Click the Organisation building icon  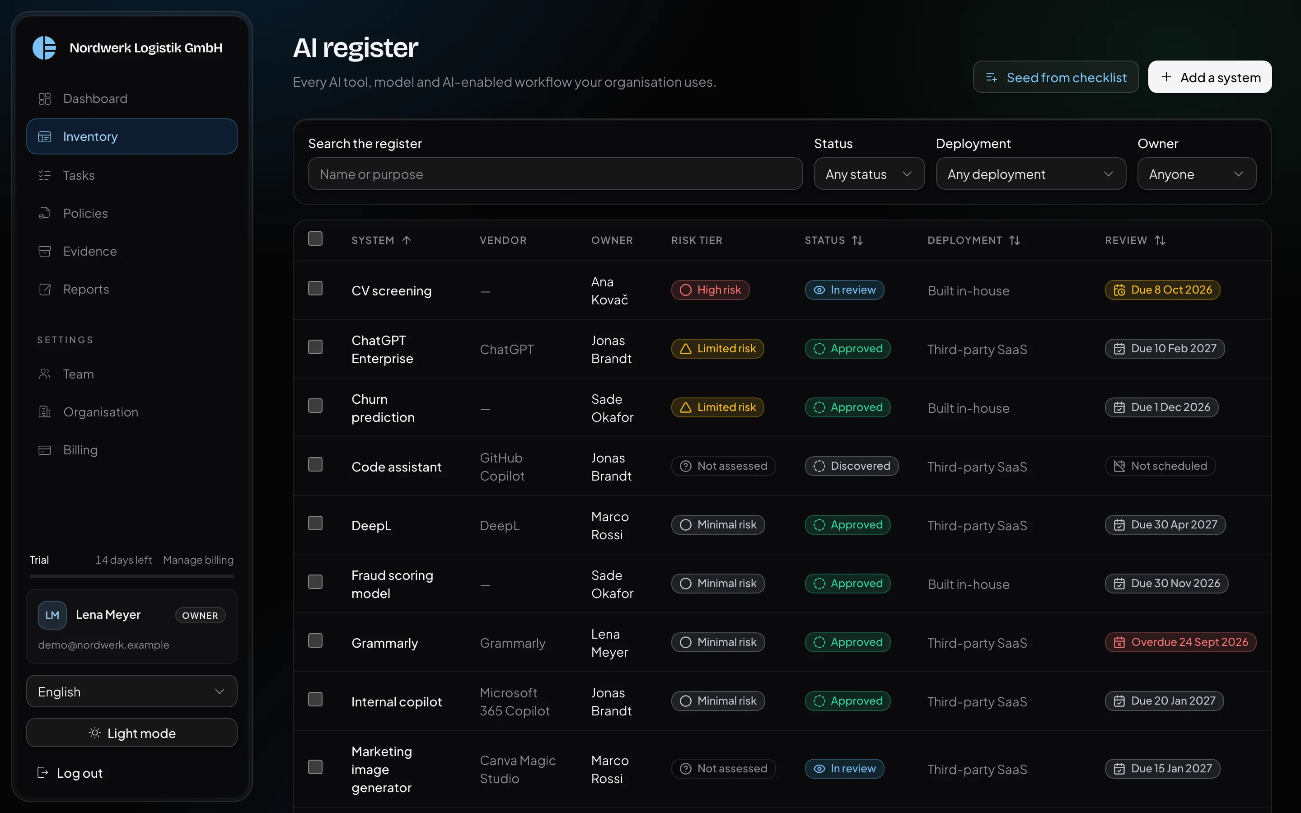[45, 412]
